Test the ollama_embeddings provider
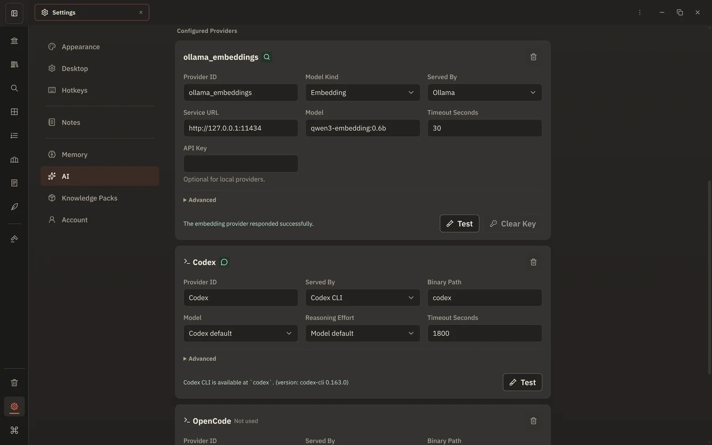712x445 pixels. (459, 224)
